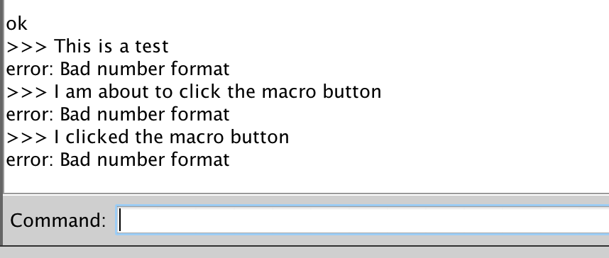609x258 pixels.
Task: Select the "I am about to click" line
Action: coord(194,91)
